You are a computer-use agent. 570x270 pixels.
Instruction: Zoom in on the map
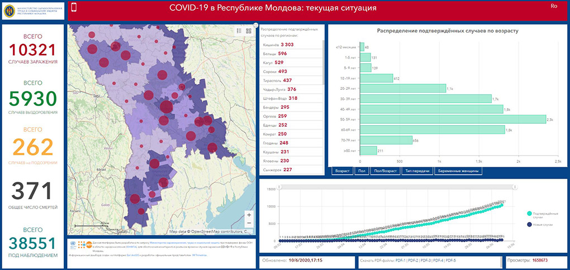point(249,214)
